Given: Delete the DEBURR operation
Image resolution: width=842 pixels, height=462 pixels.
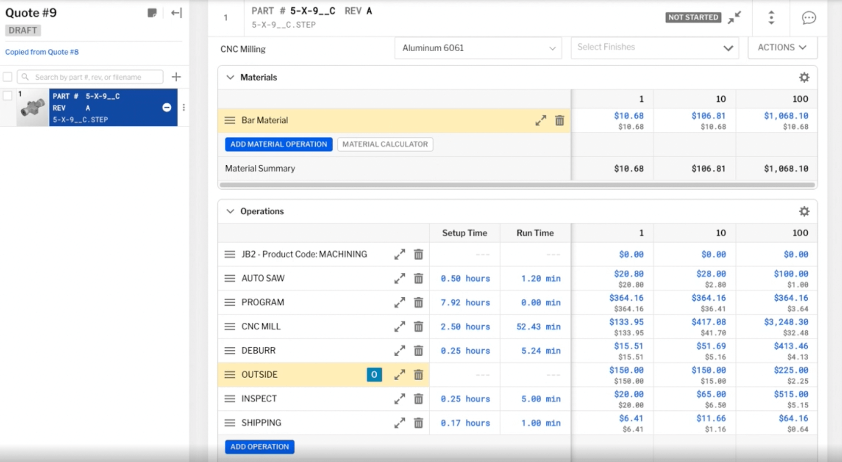Looking at the screenshot, I should (418, 351).
